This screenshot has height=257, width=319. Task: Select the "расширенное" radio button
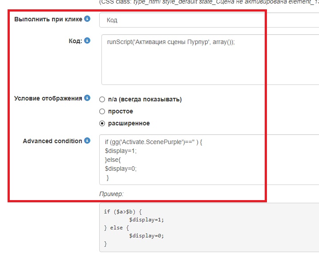[x=102, y=123]
